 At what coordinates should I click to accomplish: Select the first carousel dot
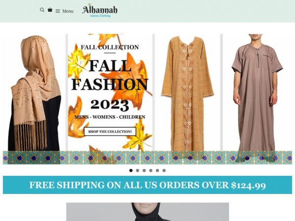(x=131, y=170)
